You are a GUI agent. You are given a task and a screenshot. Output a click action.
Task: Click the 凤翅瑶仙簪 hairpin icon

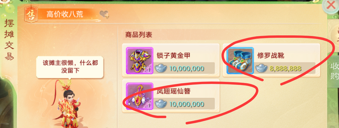[x=140, y=96]
